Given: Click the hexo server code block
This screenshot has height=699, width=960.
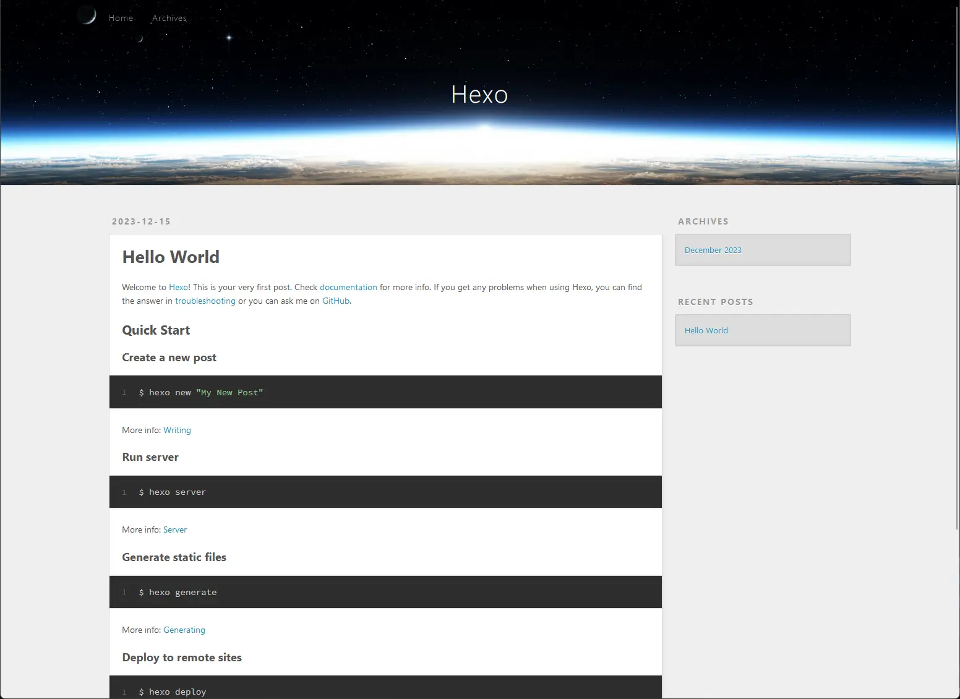Looking at the screenshot, I should point(385,492).
